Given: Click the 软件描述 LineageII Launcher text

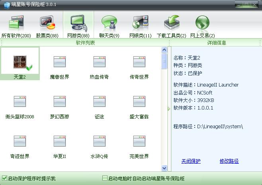Looking at the screenshot, I should coord(206,85).
